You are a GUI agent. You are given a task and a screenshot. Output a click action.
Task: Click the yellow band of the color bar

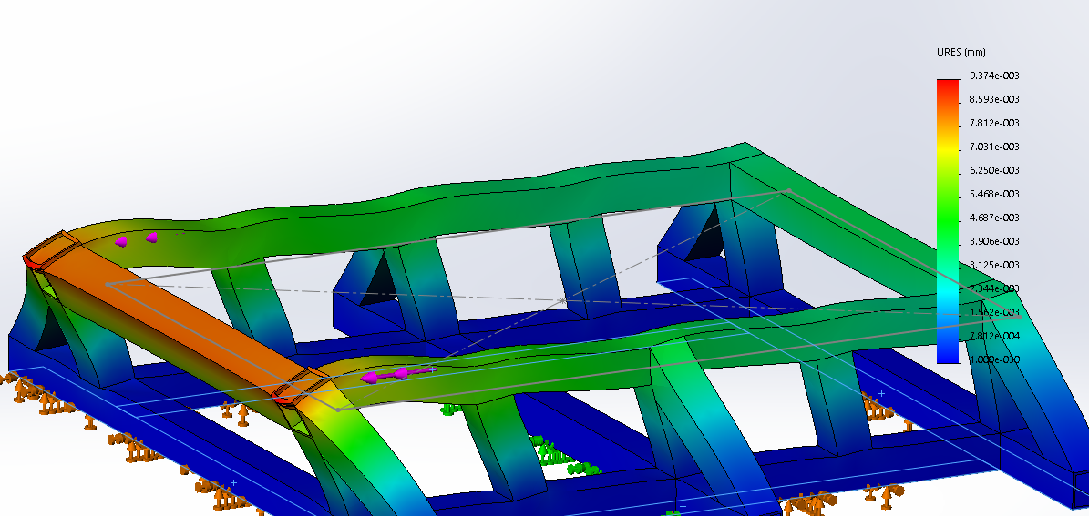pyautogui.click(x=948, y=155)
